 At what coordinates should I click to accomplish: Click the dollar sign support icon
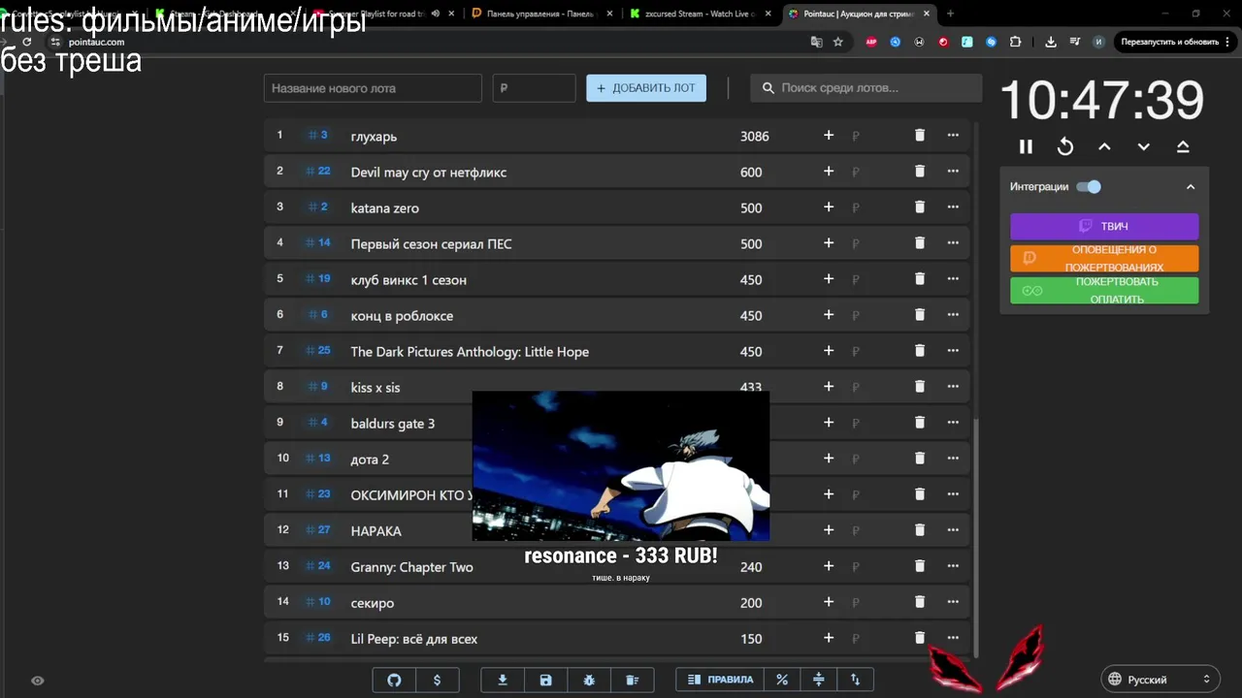coord(437,680)
